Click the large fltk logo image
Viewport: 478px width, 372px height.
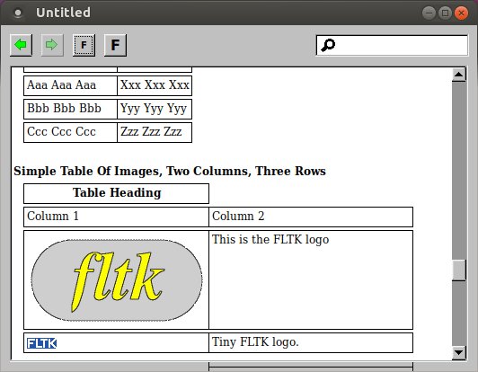(x=117, y=280)
